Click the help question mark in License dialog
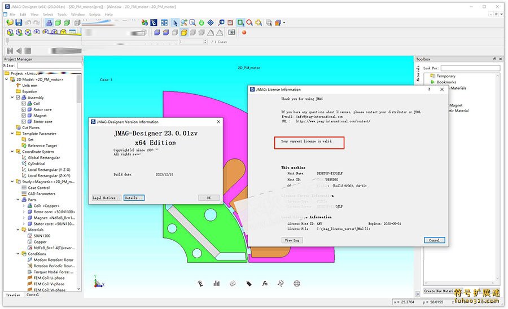Screen dimensions: 508x309 (429, 89)
